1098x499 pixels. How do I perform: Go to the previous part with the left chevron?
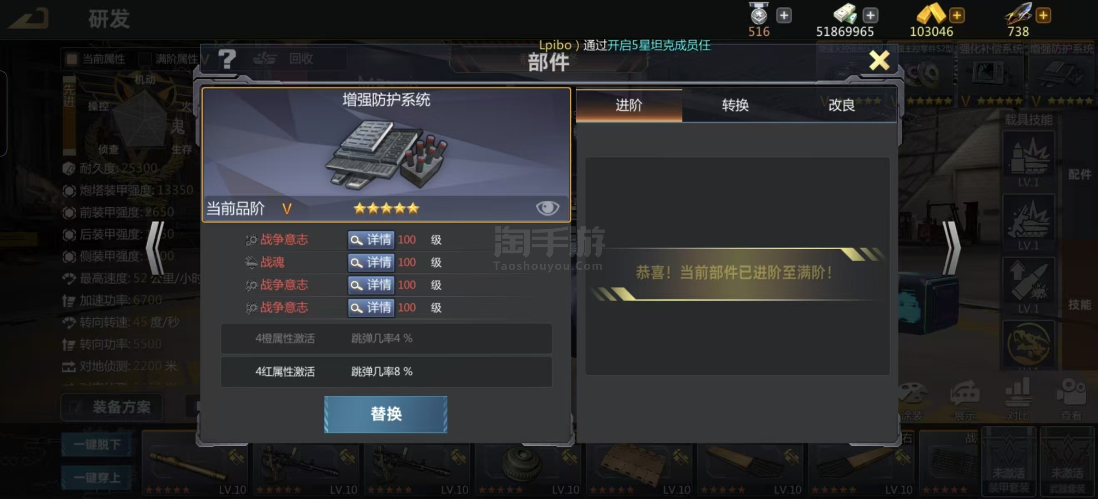[155, 248]
